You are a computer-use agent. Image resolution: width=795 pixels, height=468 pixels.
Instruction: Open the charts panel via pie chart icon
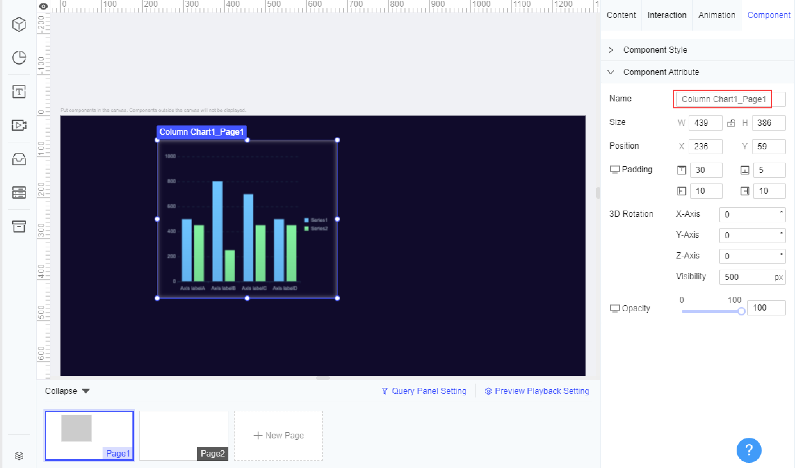click(19, 58)
